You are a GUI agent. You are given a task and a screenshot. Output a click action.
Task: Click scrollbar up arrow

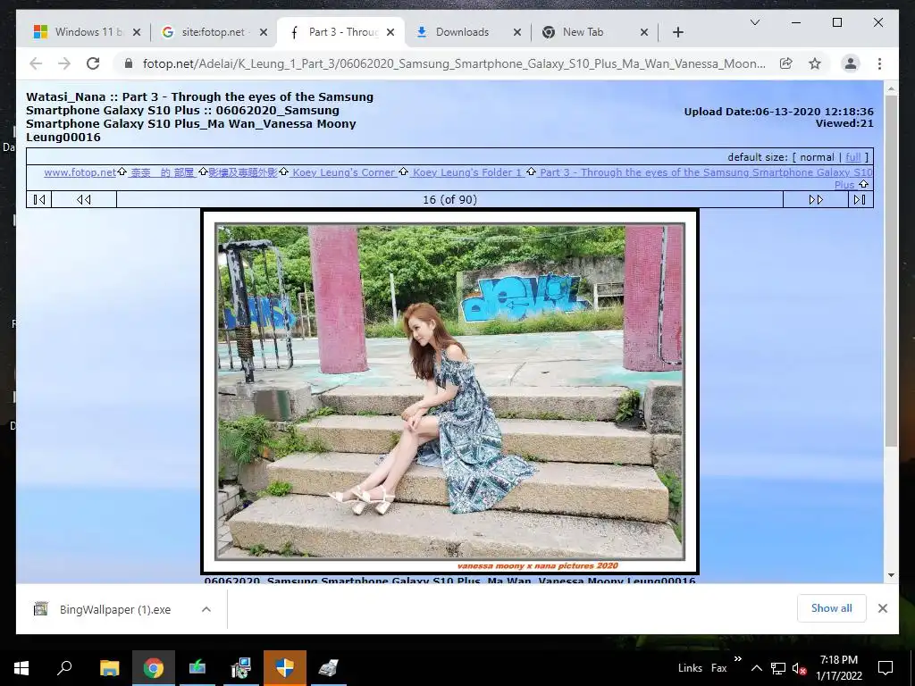[x=891, y=88]
